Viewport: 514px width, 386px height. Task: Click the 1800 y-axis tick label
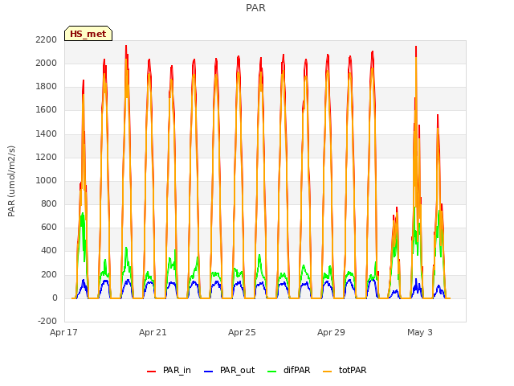point(47,87)
